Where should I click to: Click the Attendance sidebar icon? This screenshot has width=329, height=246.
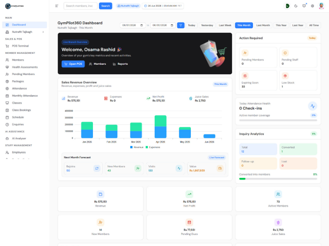7,89
